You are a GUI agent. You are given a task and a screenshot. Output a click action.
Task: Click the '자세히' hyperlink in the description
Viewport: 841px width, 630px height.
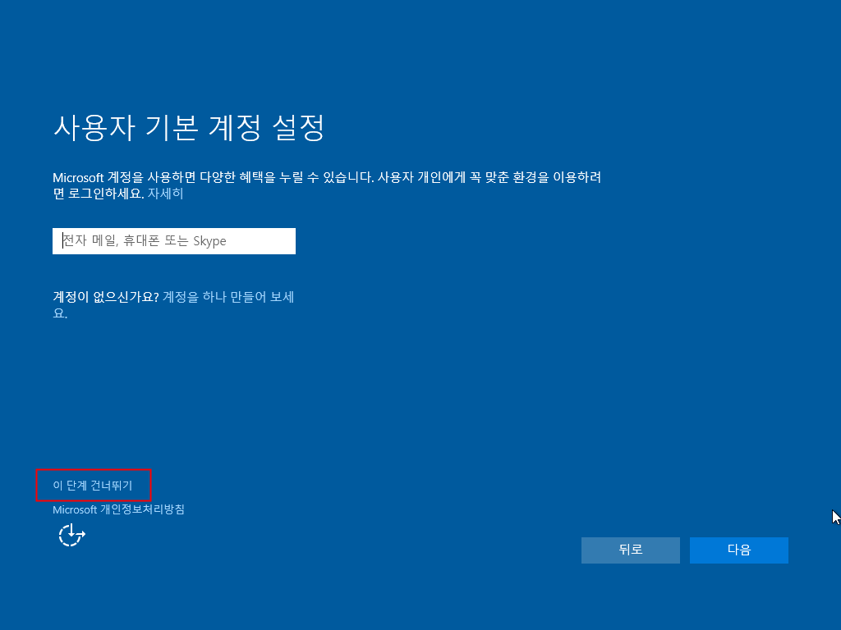164,194
